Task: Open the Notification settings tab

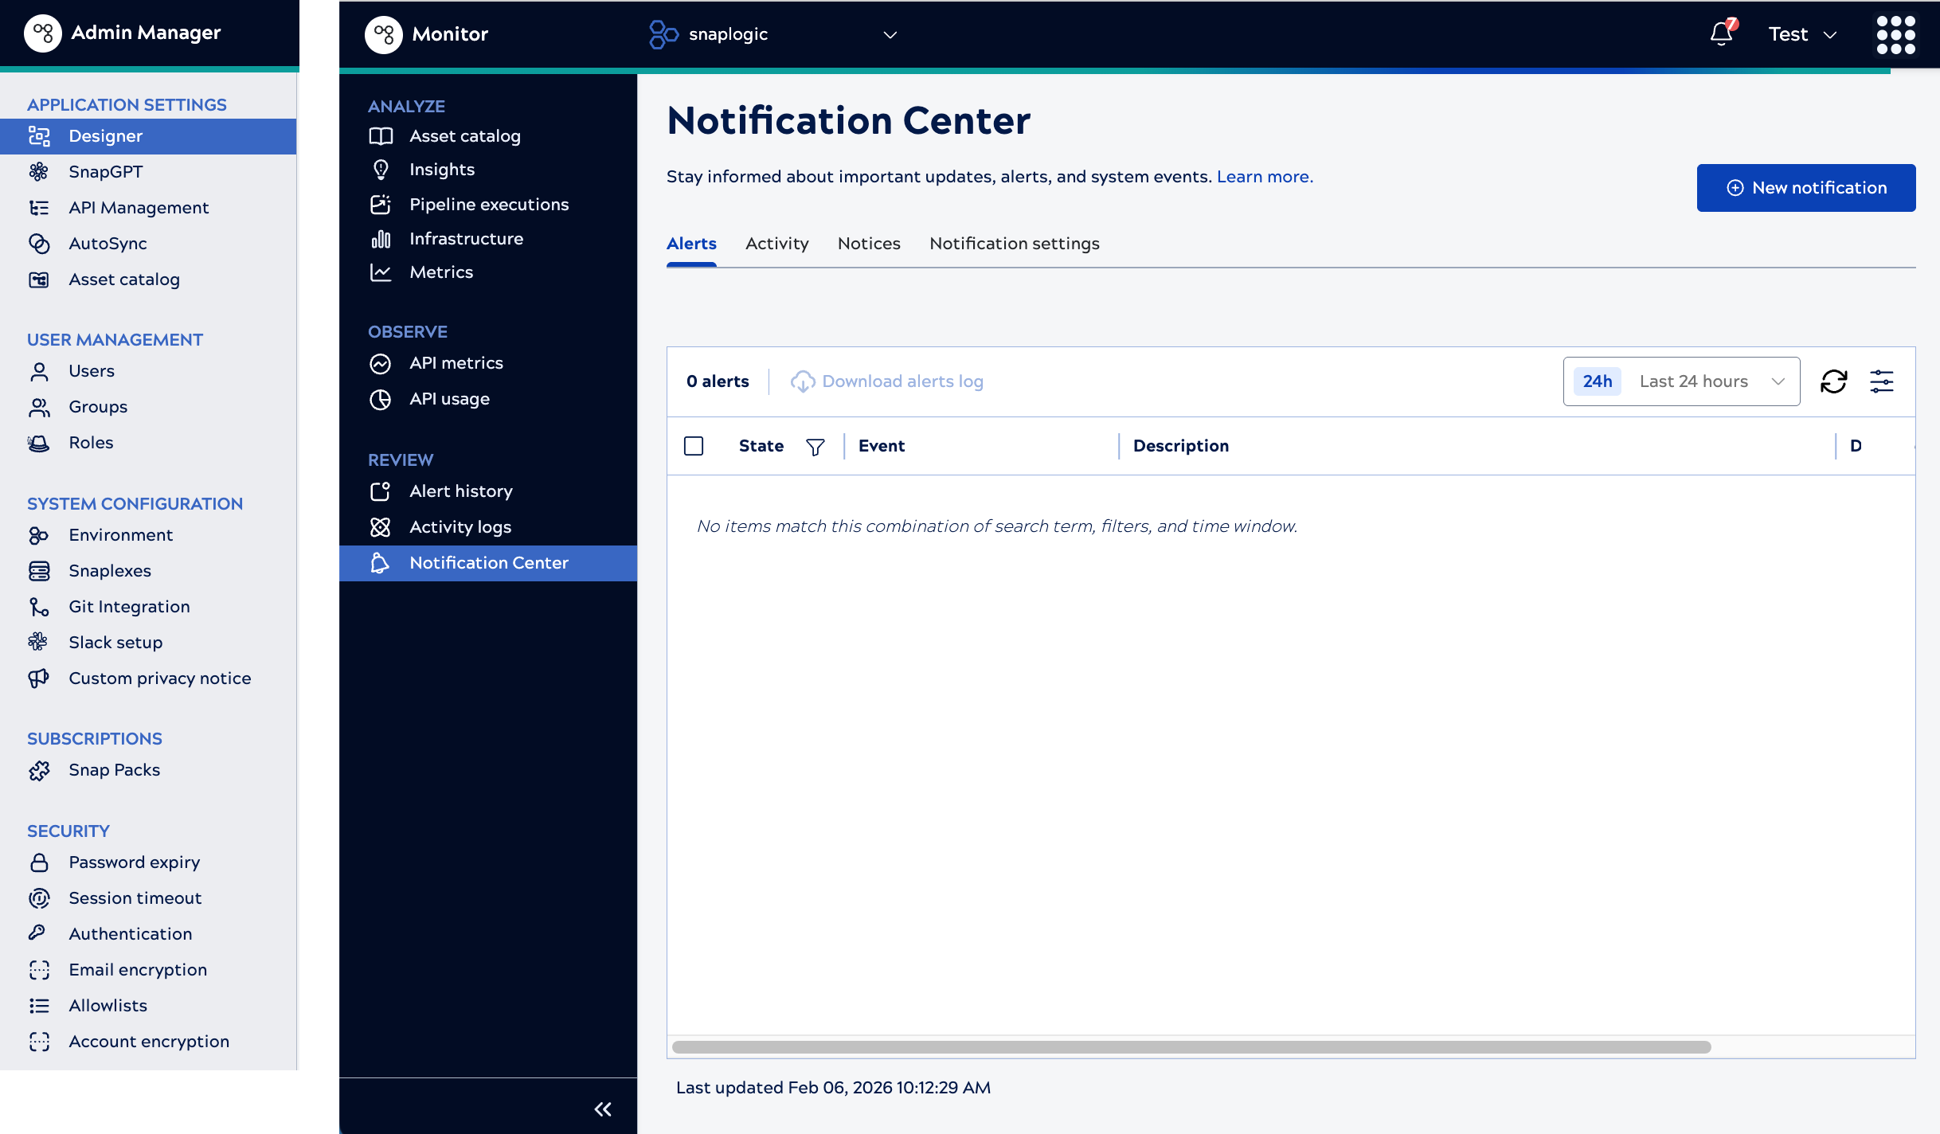Action: coord(1013,244)
